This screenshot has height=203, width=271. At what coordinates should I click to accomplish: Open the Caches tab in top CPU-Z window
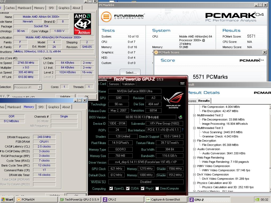pyautogui.click(x=10, y=8)
